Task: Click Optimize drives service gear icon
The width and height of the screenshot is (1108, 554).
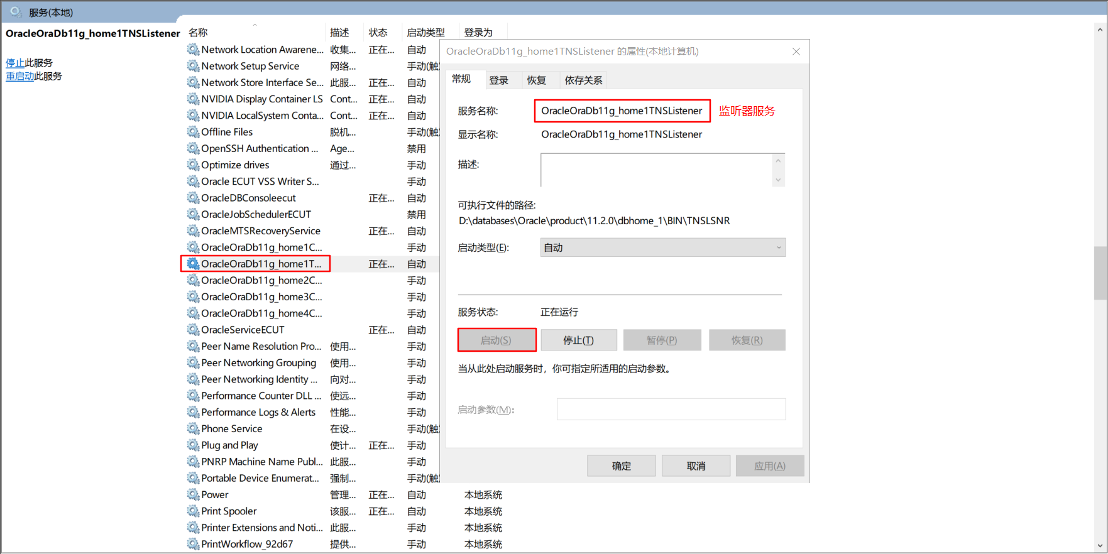Action: tap(193, 165)
